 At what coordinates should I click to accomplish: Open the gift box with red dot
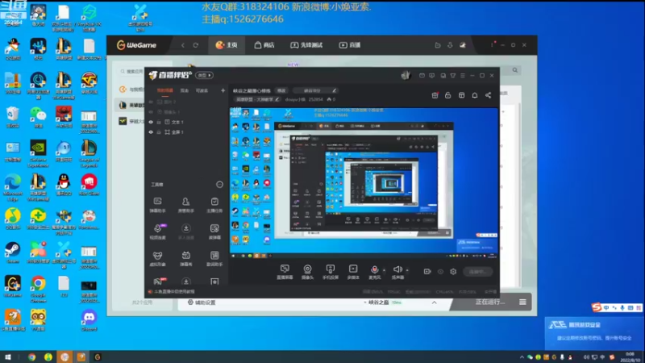[x=435, y=95]
